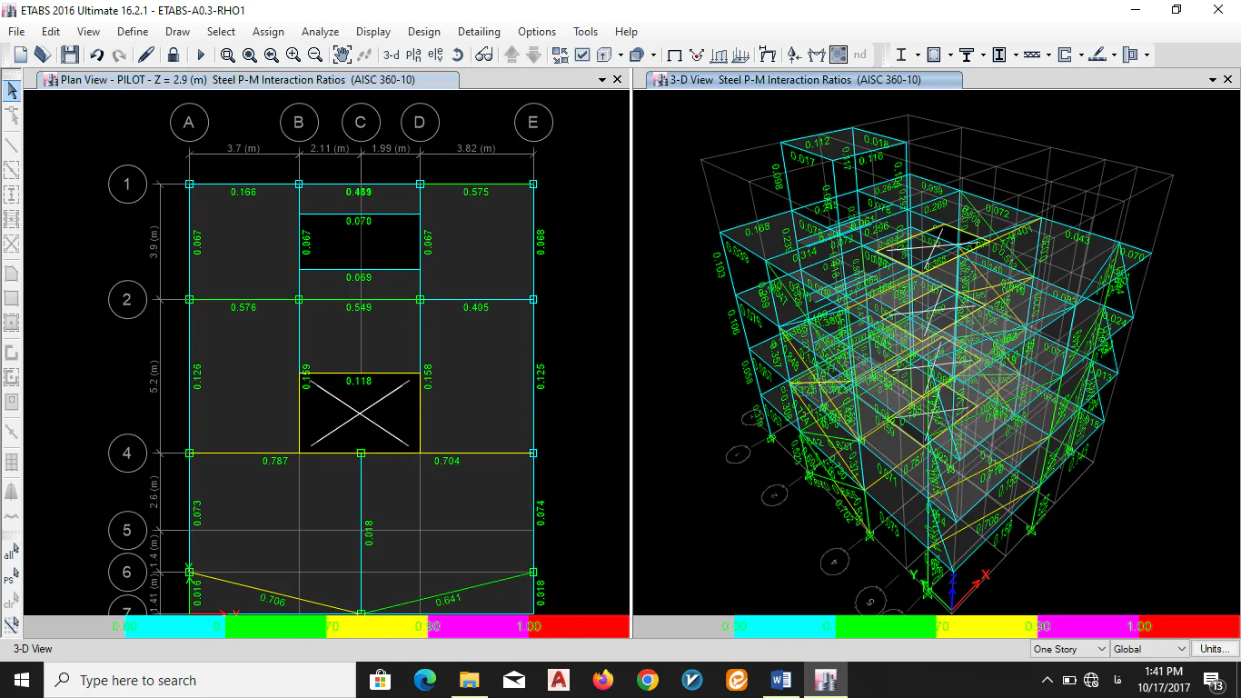Switch to 3-d view using toolbar icon
Image resolution: width=1241 pixels, height=698 pixels.
(391, 55)
